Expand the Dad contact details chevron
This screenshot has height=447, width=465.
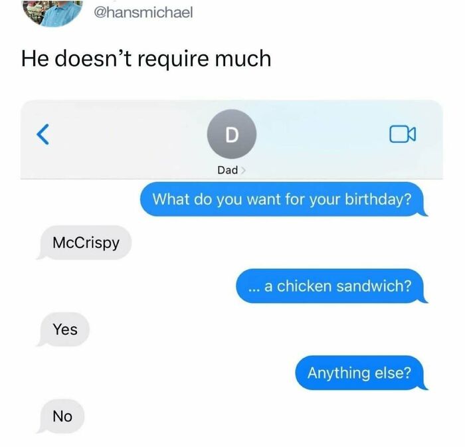tap(243, 170)
